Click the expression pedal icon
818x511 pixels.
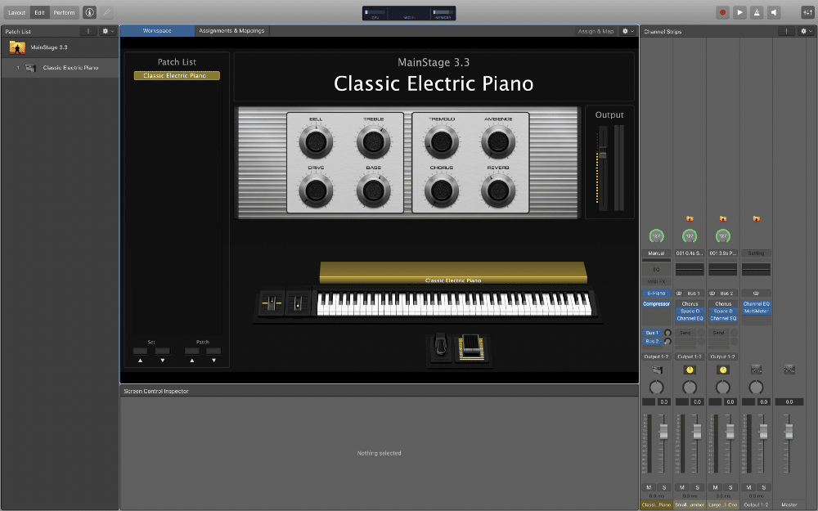(x=472, y=347)
